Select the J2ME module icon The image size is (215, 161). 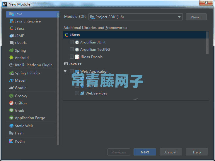11,36
